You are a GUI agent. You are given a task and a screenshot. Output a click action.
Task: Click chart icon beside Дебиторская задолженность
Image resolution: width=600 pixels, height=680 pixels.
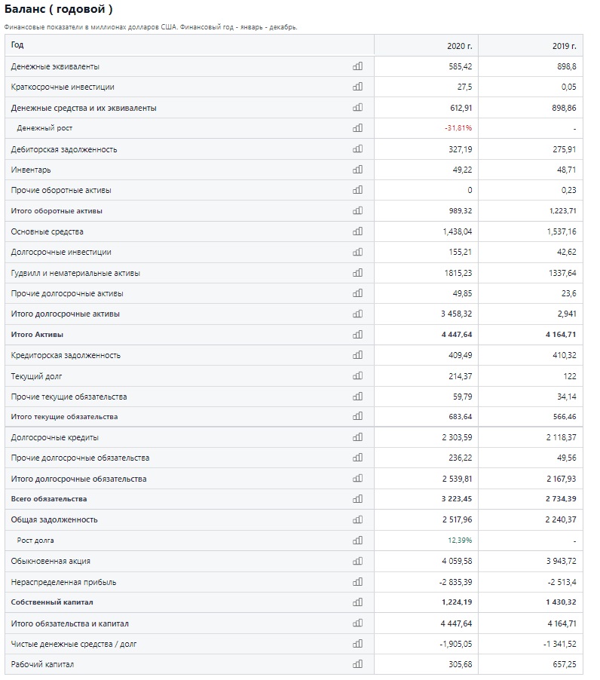[x=357, y=149]
